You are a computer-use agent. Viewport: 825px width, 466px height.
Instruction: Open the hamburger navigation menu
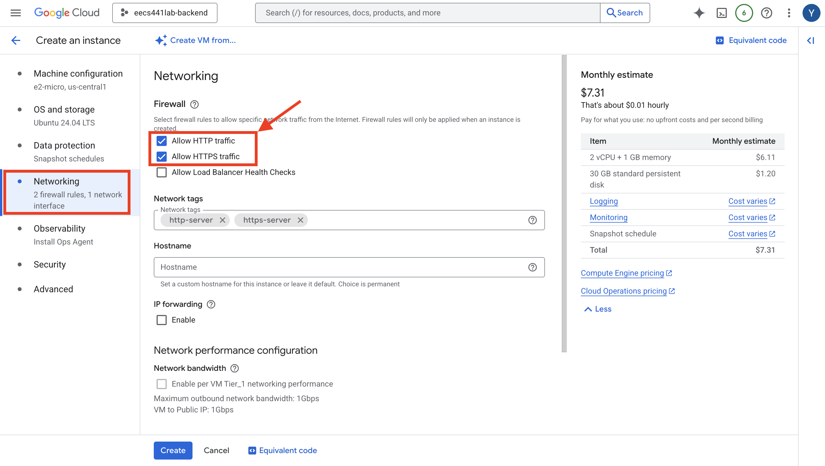15,13
